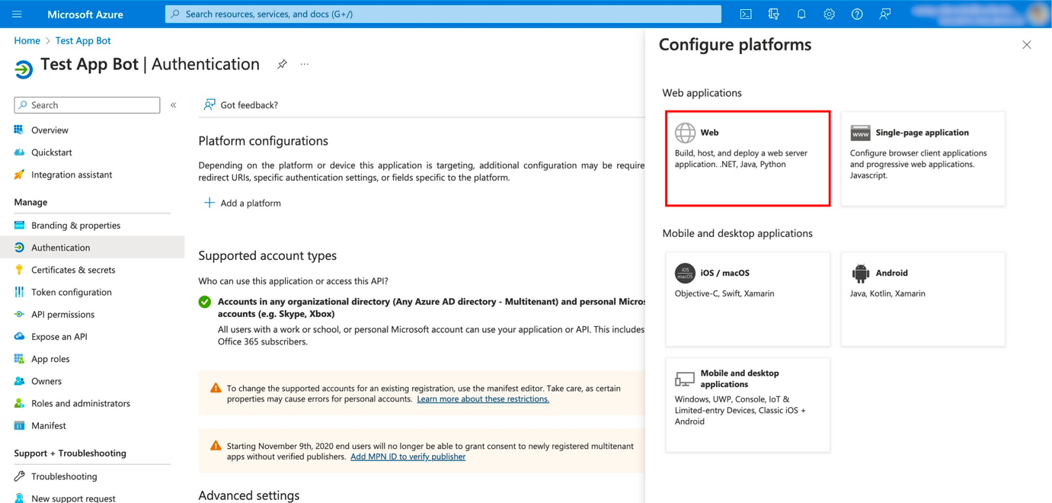Focus the sidebar Search field

tap(87, 105)
